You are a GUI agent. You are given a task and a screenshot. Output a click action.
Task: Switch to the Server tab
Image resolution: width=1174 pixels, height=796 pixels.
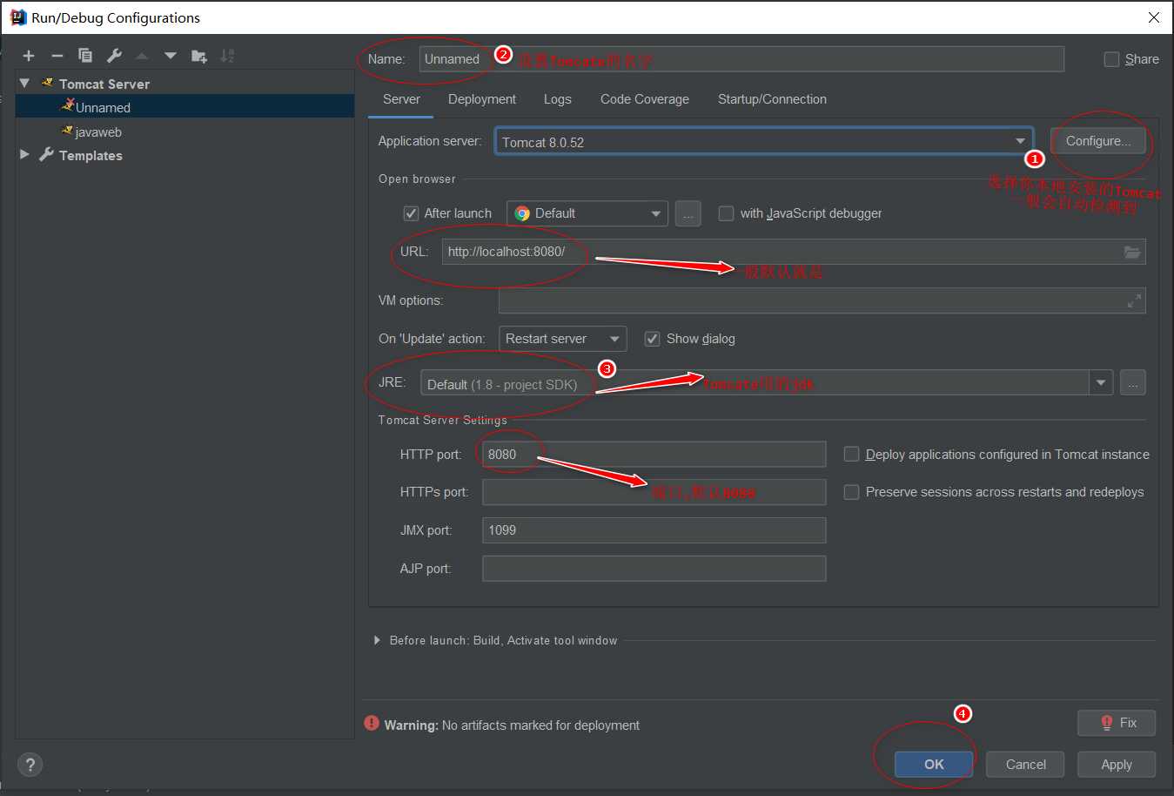401,99
